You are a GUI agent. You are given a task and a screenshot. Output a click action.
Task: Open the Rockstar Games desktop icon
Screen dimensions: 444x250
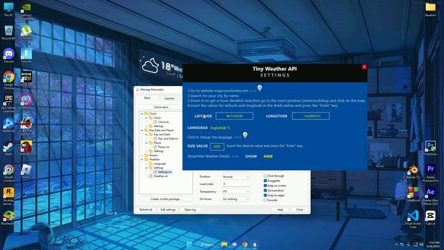[8, 196]
